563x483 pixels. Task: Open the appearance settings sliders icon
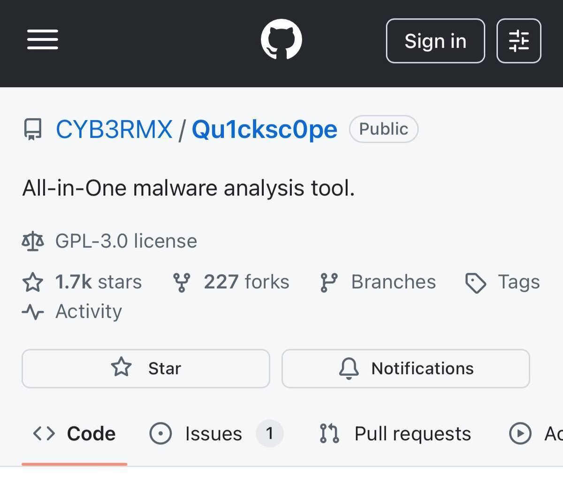(518, 41)
